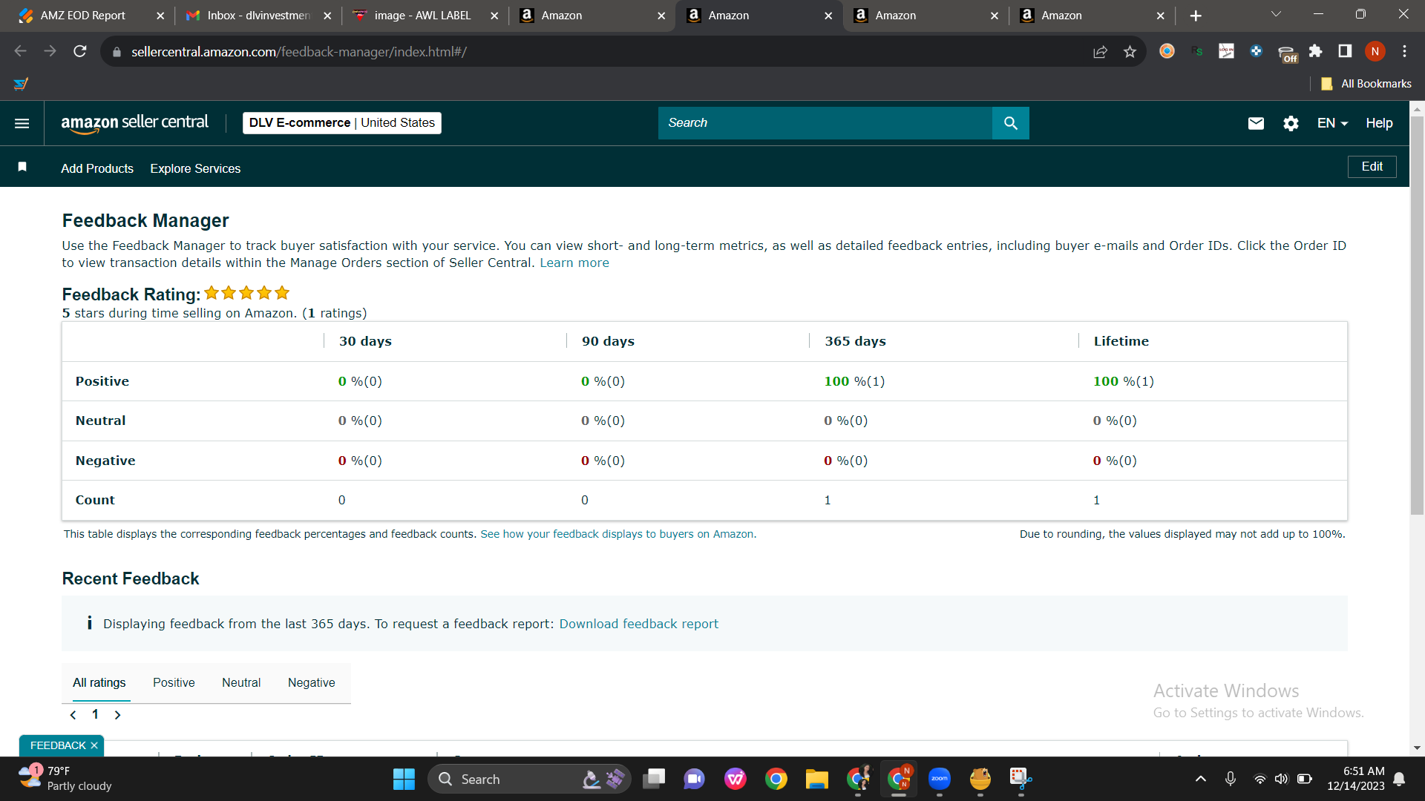Image resolution: width=1425 pixels, height=801 pixels.
Task: Switch to the image - AWL LABEL tab
Action: tap(425, 16)
